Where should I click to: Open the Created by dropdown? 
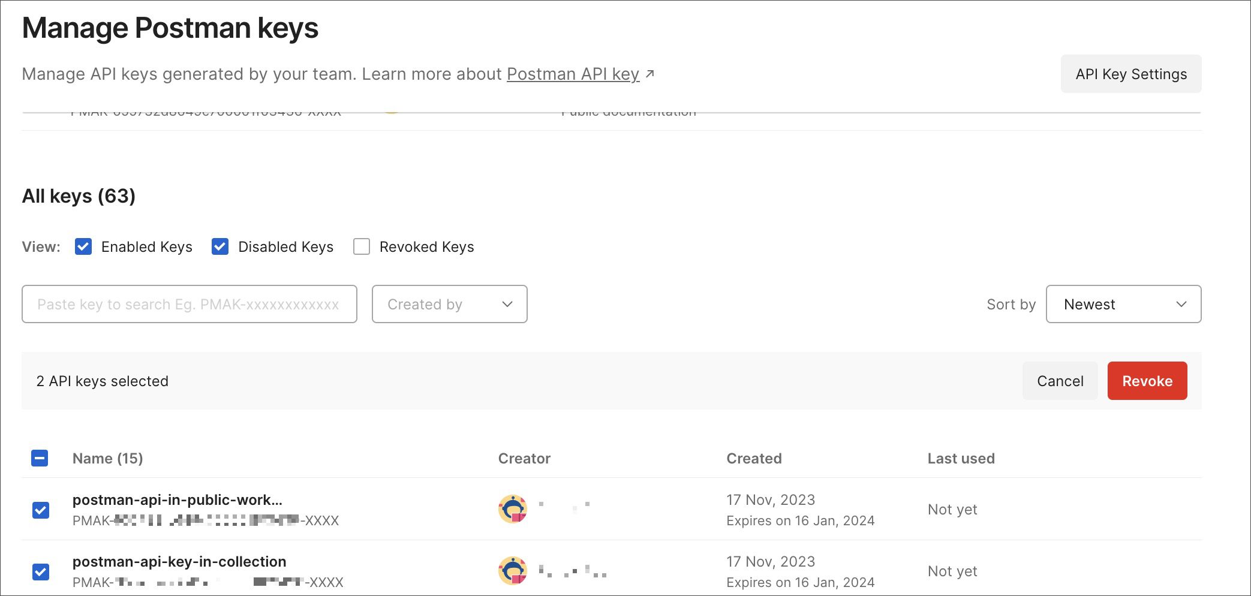[x=449, y=304]
